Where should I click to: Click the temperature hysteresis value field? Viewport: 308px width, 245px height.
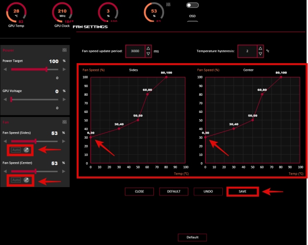click(x=247, y=51)
